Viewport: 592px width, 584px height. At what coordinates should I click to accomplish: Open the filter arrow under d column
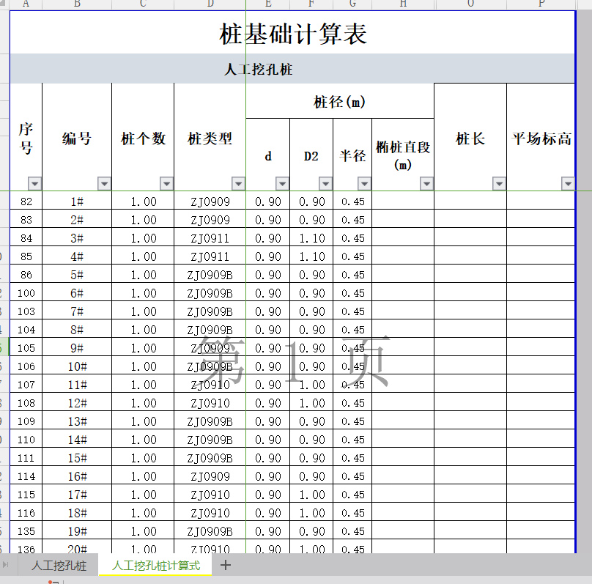pos(282,183)
